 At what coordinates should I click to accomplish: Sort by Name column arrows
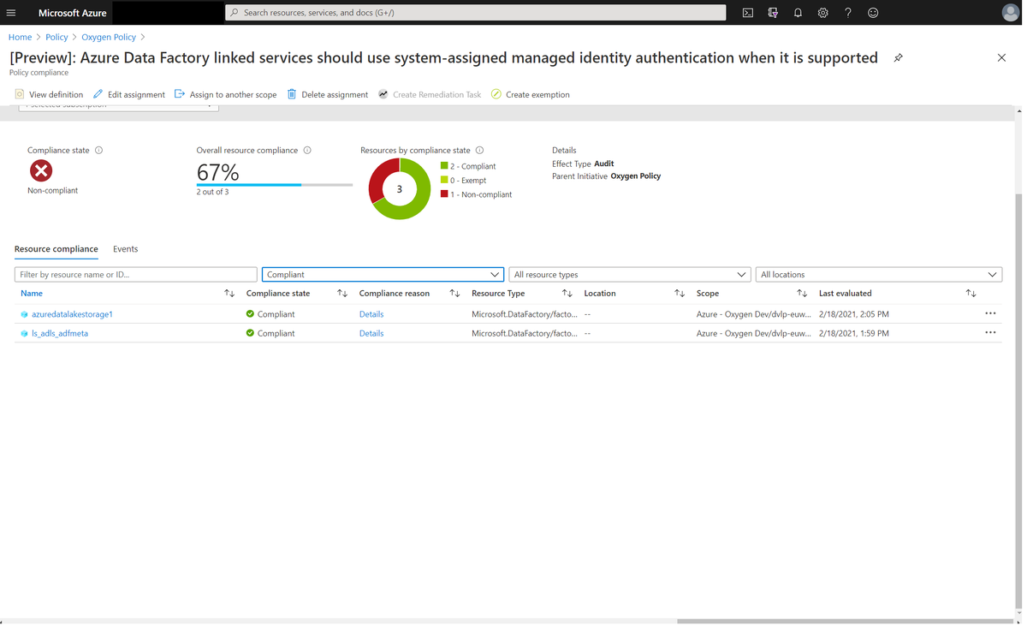pyautogui.click(x=229, y=294)
